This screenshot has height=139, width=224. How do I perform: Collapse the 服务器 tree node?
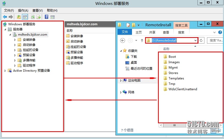[x=5, y=29]
